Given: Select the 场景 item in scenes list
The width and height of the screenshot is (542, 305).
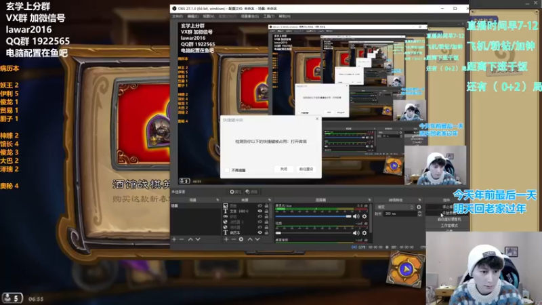Looking at the screenshot, I should [x=195, y=206].
